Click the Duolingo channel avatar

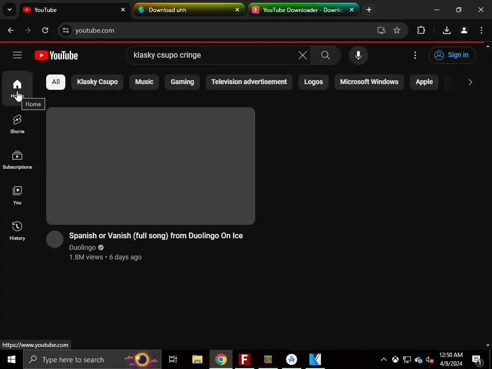coord(55,239)
